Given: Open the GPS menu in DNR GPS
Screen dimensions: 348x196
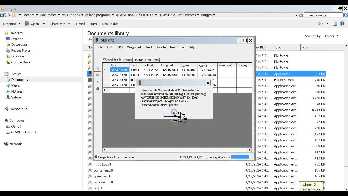Looking at the screenshot, I should tap(120, 47).
